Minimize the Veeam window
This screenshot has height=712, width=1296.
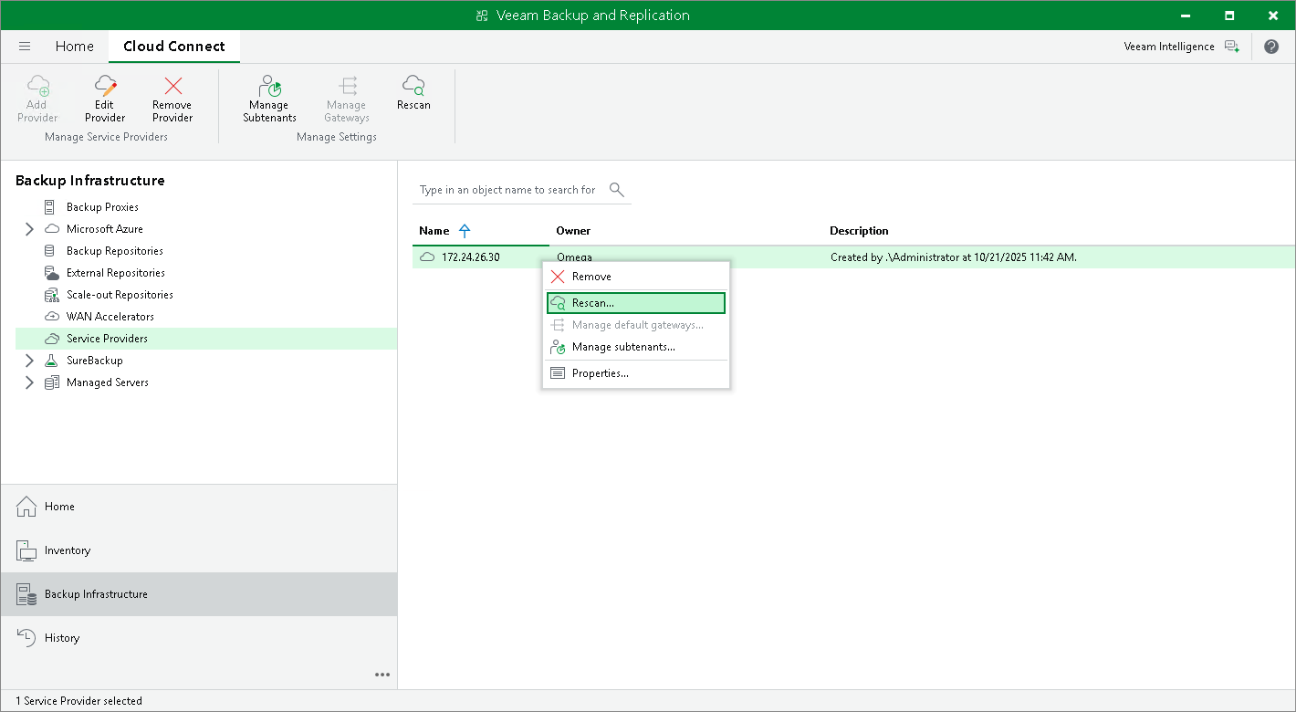[1187, 16]
